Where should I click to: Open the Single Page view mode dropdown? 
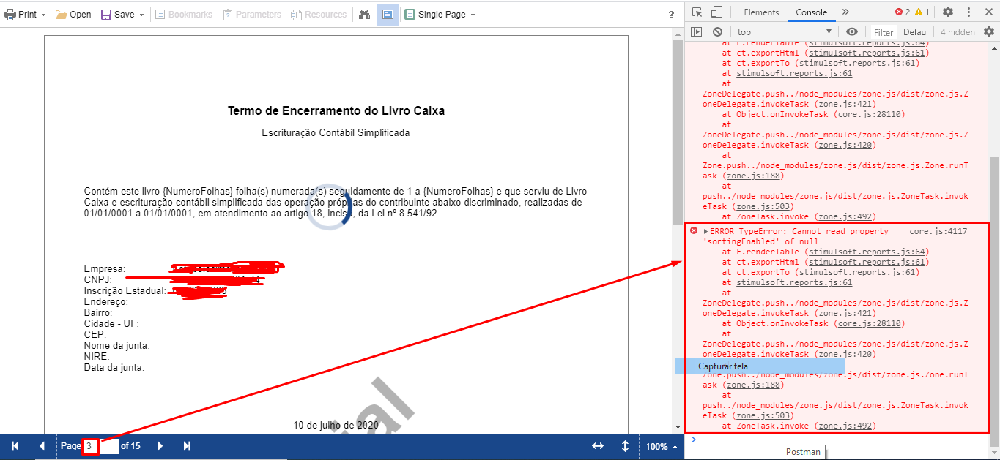tap(440, 14)
